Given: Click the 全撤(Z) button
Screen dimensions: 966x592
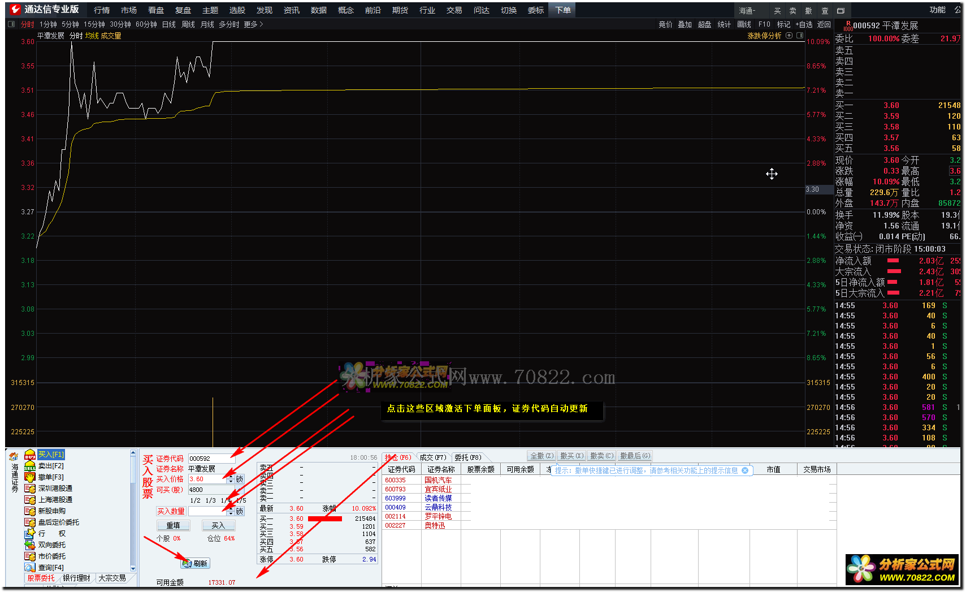Looking at the screenshot, I should (542, 456).
